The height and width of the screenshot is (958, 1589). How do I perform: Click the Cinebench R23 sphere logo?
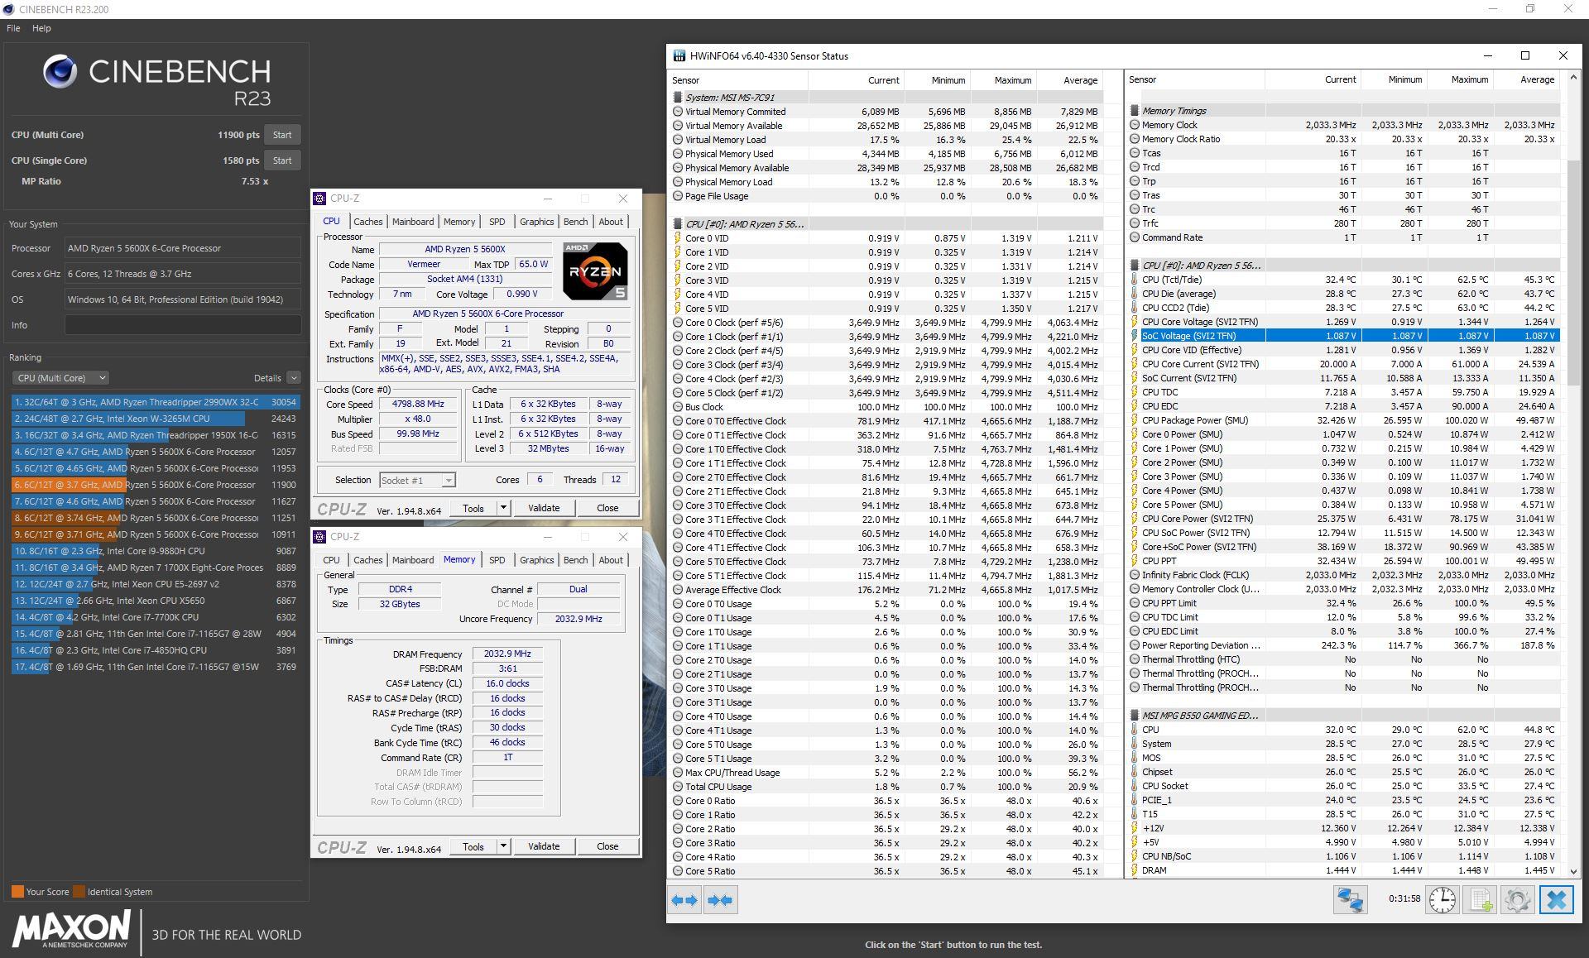pos(60,72)
